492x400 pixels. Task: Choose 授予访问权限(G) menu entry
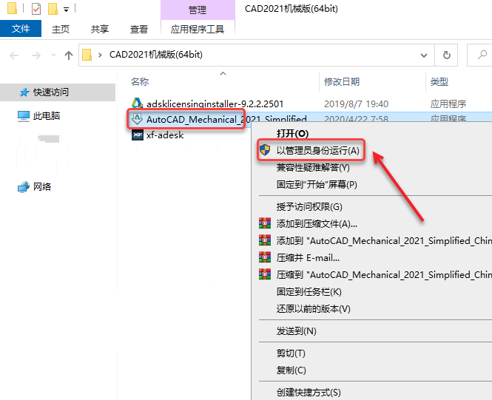[309, 206]
